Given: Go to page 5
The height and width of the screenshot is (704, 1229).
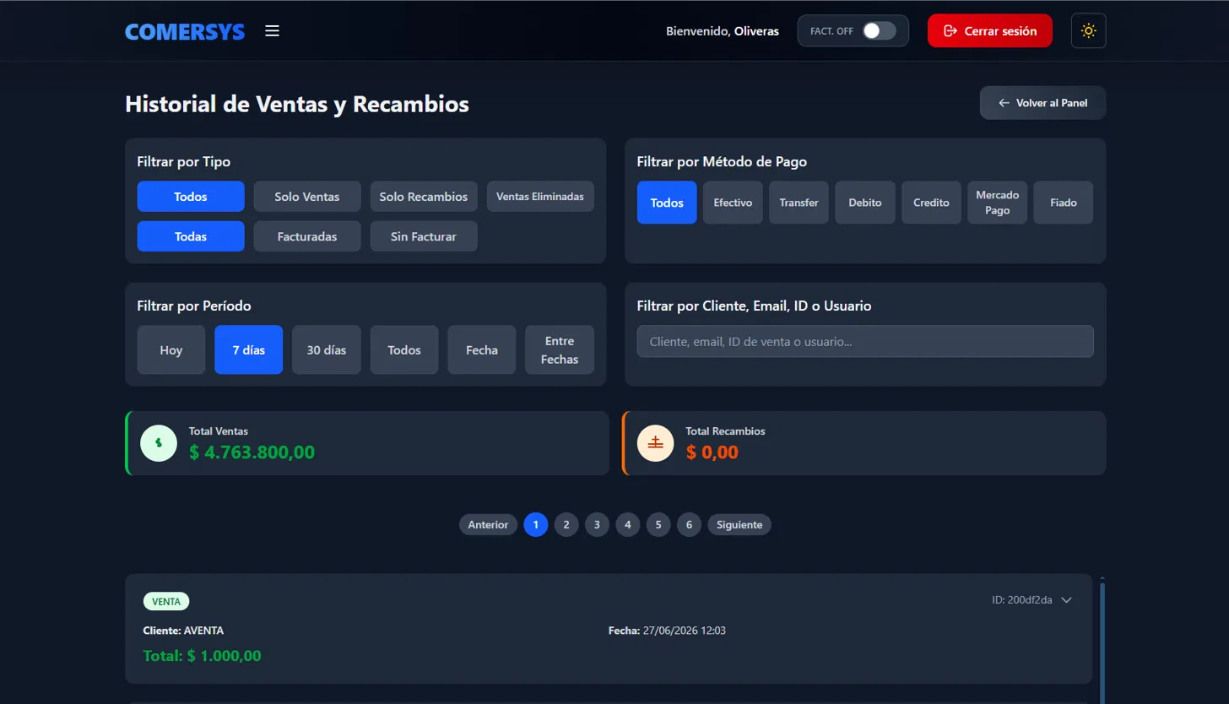Looking at the screenshot, I should [658, 524].
